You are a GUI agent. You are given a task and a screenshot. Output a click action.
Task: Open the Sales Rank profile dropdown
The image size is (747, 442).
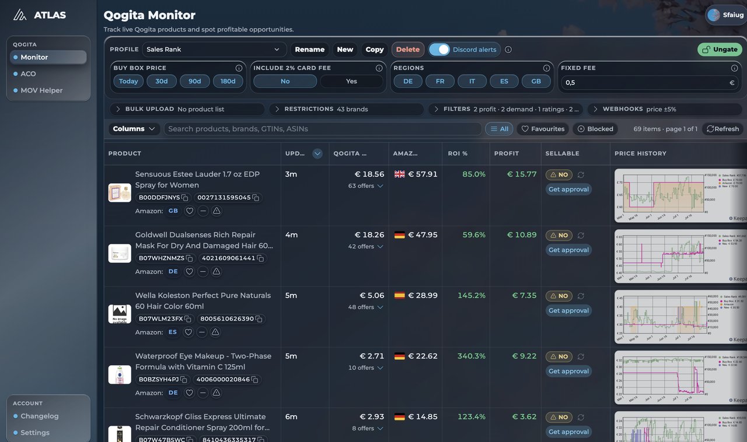click(214, 50)
